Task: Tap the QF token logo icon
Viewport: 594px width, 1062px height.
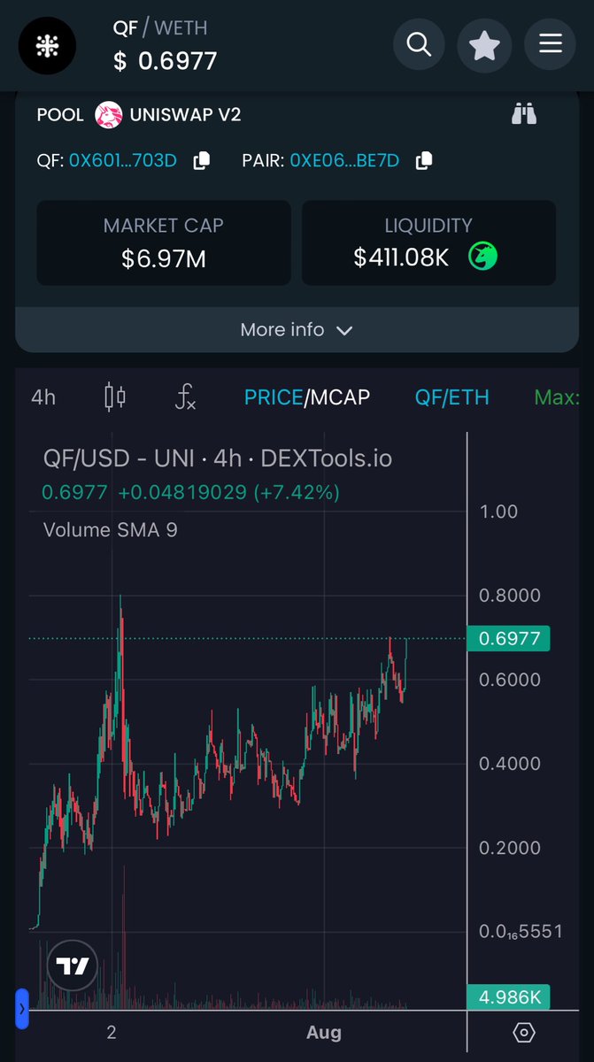Action: click(x=48, y=45)
